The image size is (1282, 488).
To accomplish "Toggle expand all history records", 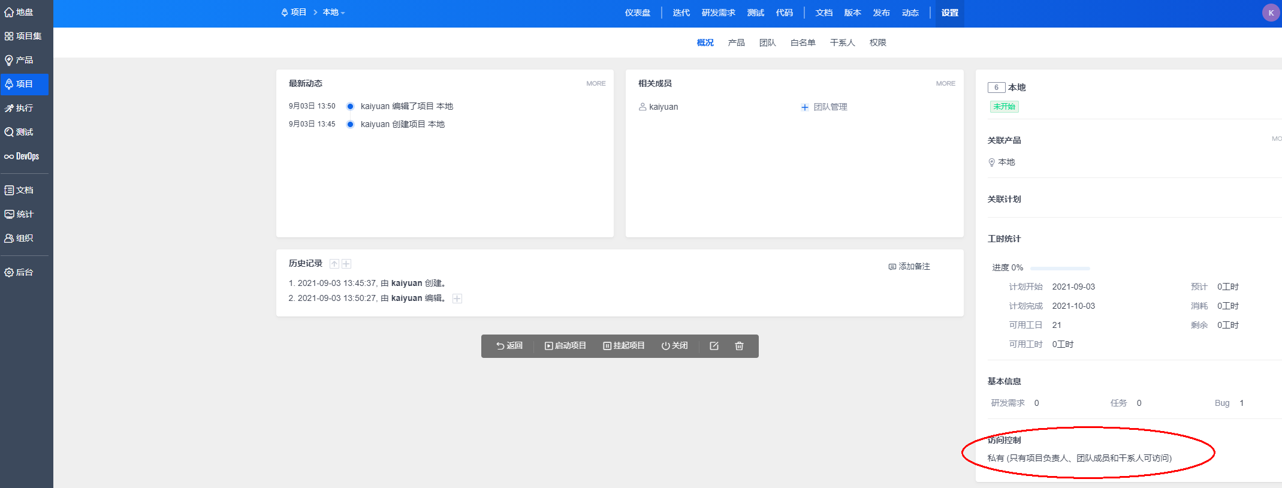I will [x=346, y=264].
